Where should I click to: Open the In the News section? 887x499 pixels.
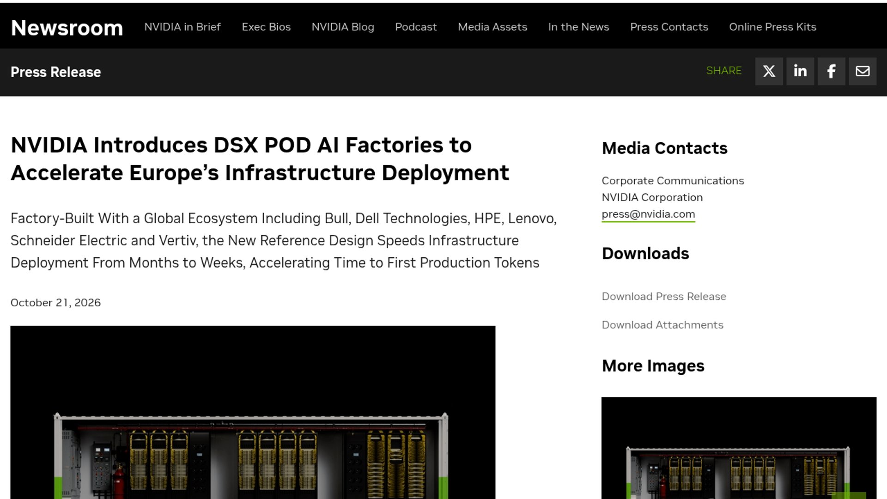click(578, 27)
